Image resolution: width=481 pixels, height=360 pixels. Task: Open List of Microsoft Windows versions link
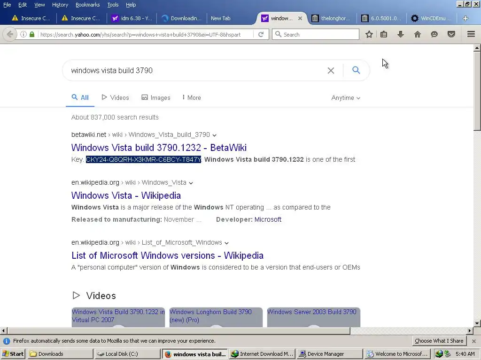[168, 255]
